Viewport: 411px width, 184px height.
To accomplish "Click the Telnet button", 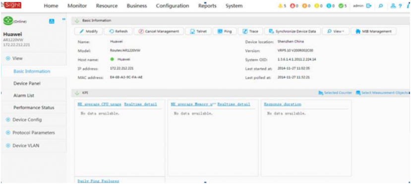I will pyautogui.click(x=198, y=31).
